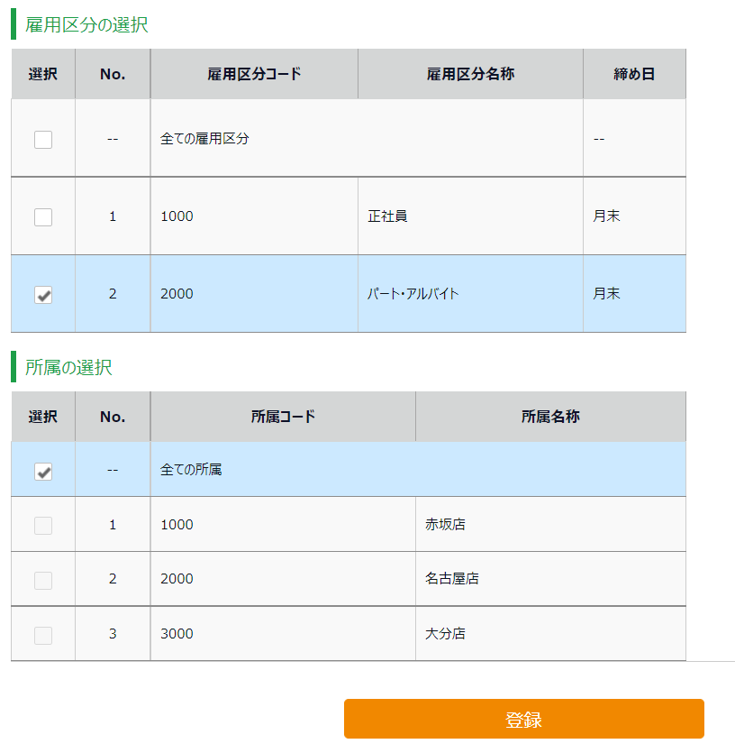Click the パート・アルバイト name cell

[413, 294]
